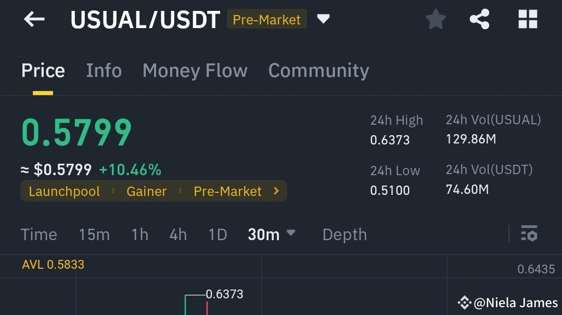The height and width of the screenshot is (315, 562).
Task: Expand the Launchpool tags chevron
Action: pos(276,191)
